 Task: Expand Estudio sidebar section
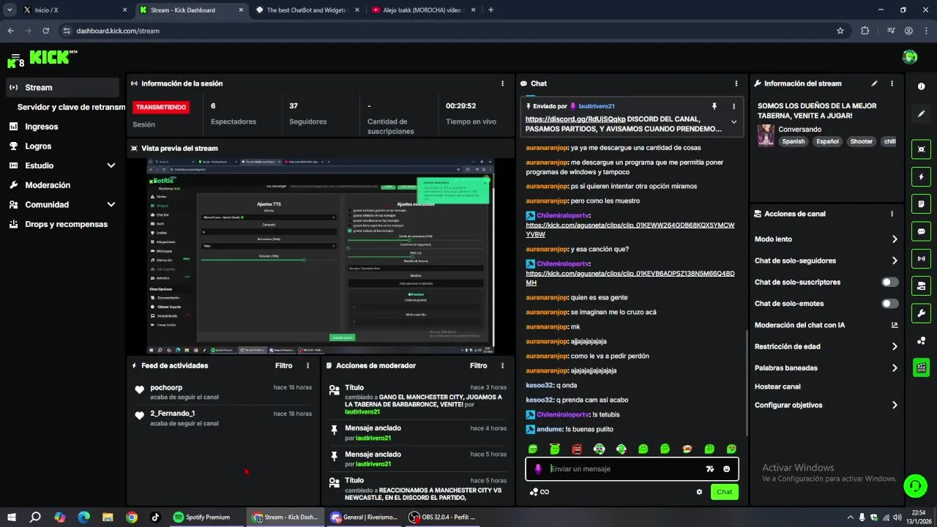tap(111, 165)
